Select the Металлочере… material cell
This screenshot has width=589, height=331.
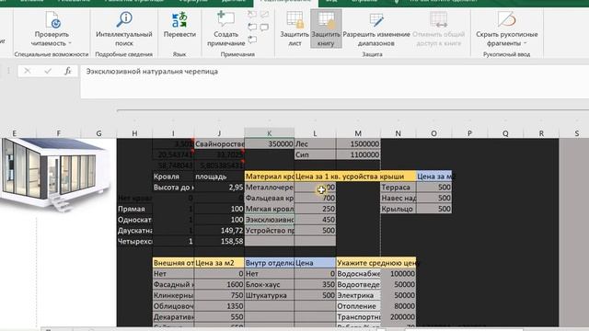270,188
